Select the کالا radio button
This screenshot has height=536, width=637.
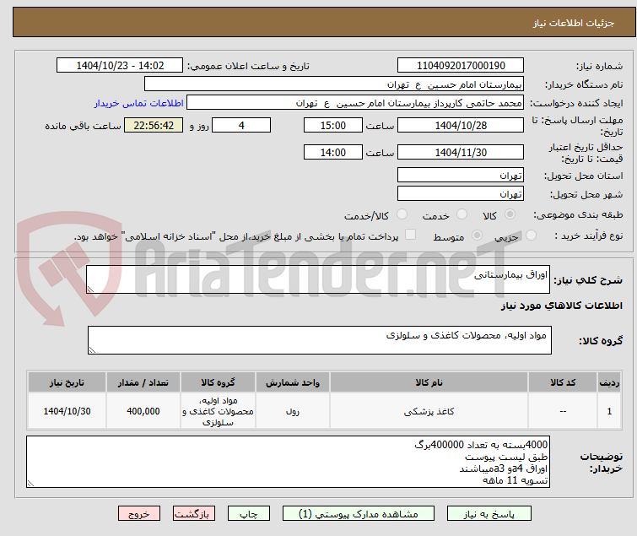[510, 214]
